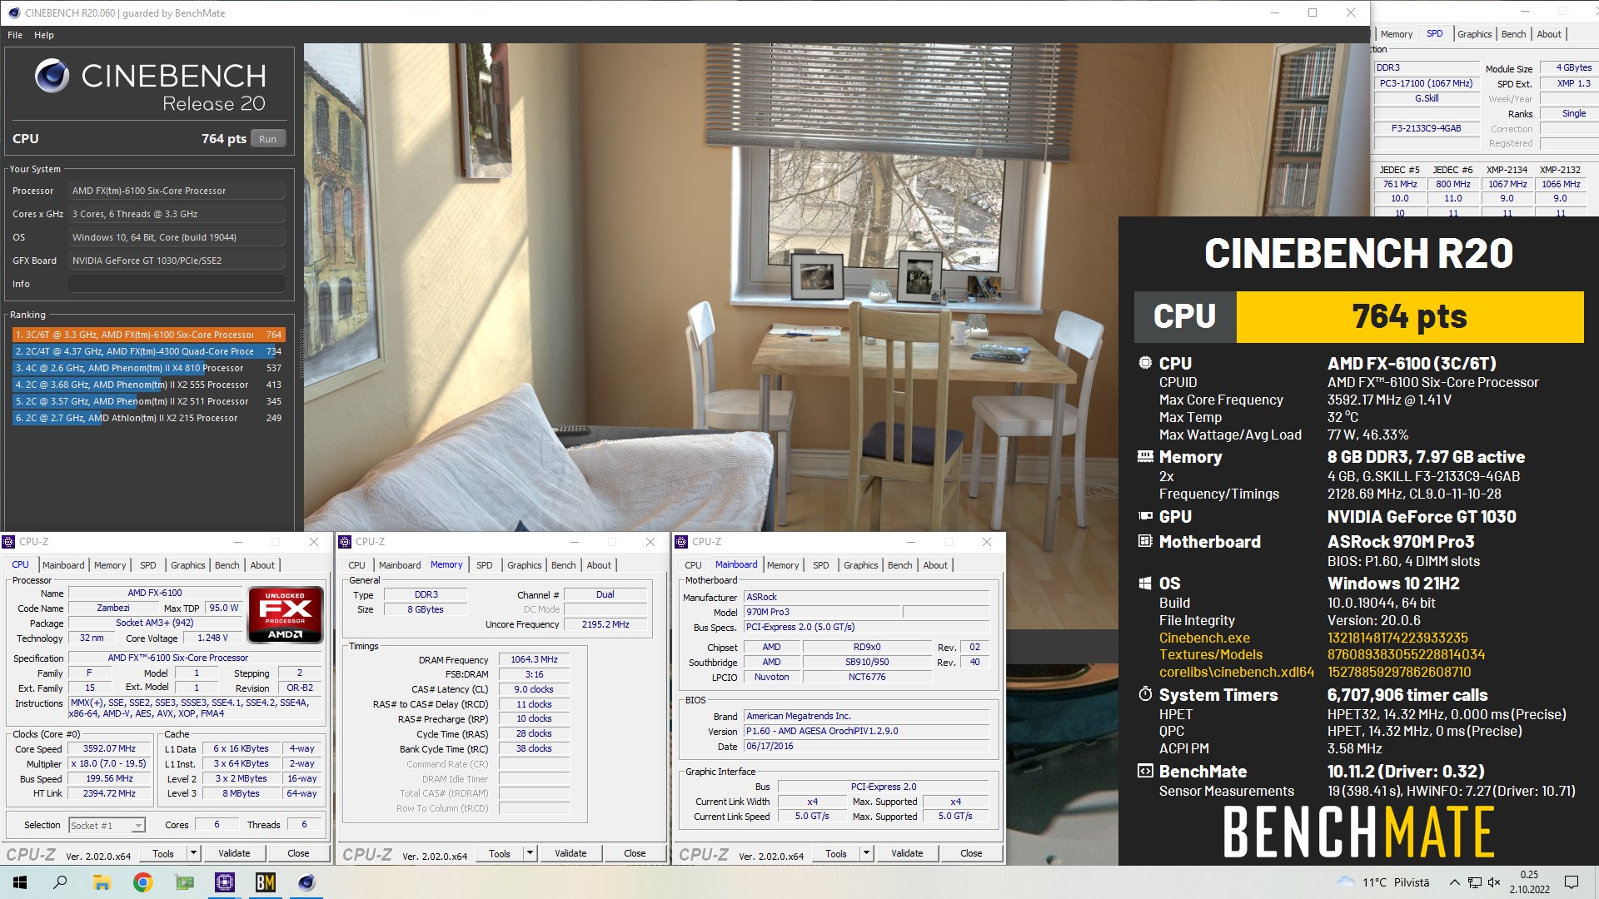Select ranking row Phenom II X2 555
1599x899 pixels.
149,385
